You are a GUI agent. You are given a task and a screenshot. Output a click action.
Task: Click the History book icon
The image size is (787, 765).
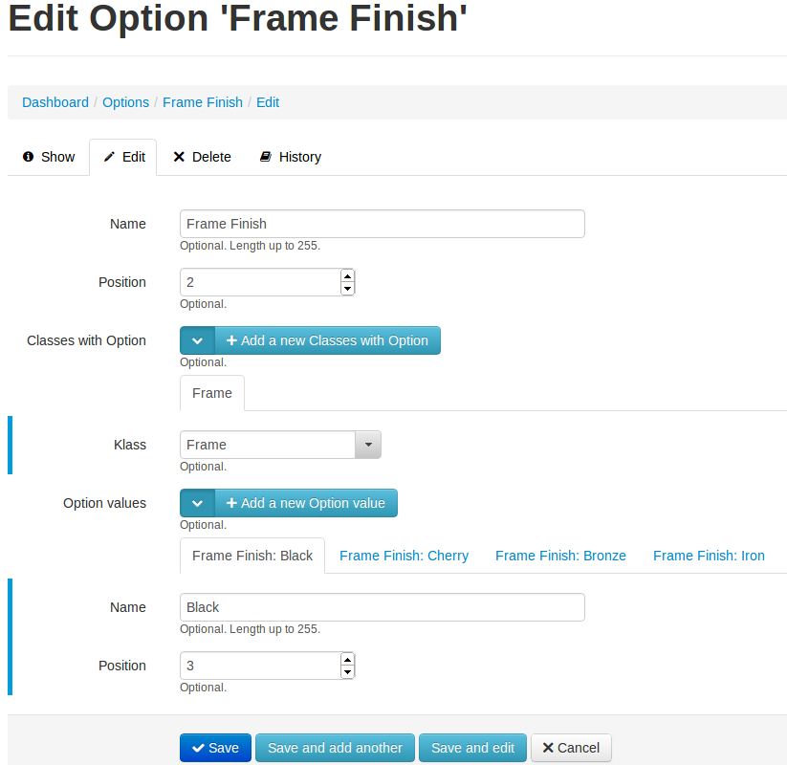pyautogui.click(x=266, y=157)
